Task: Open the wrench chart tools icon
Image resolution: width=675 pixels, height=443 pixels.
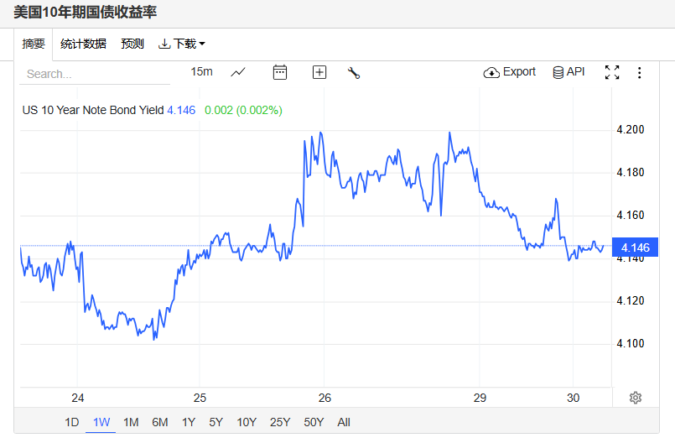Action: point(353,73)
